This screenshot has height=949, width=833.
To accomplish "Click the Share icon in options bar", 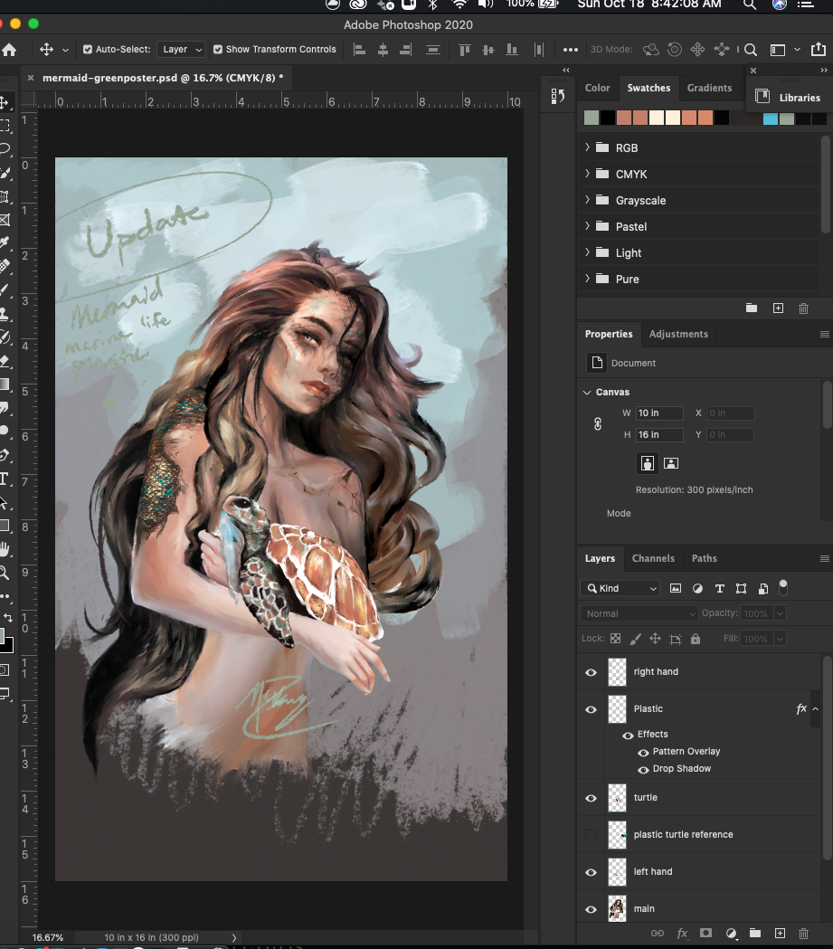I will tap(818, 49).
